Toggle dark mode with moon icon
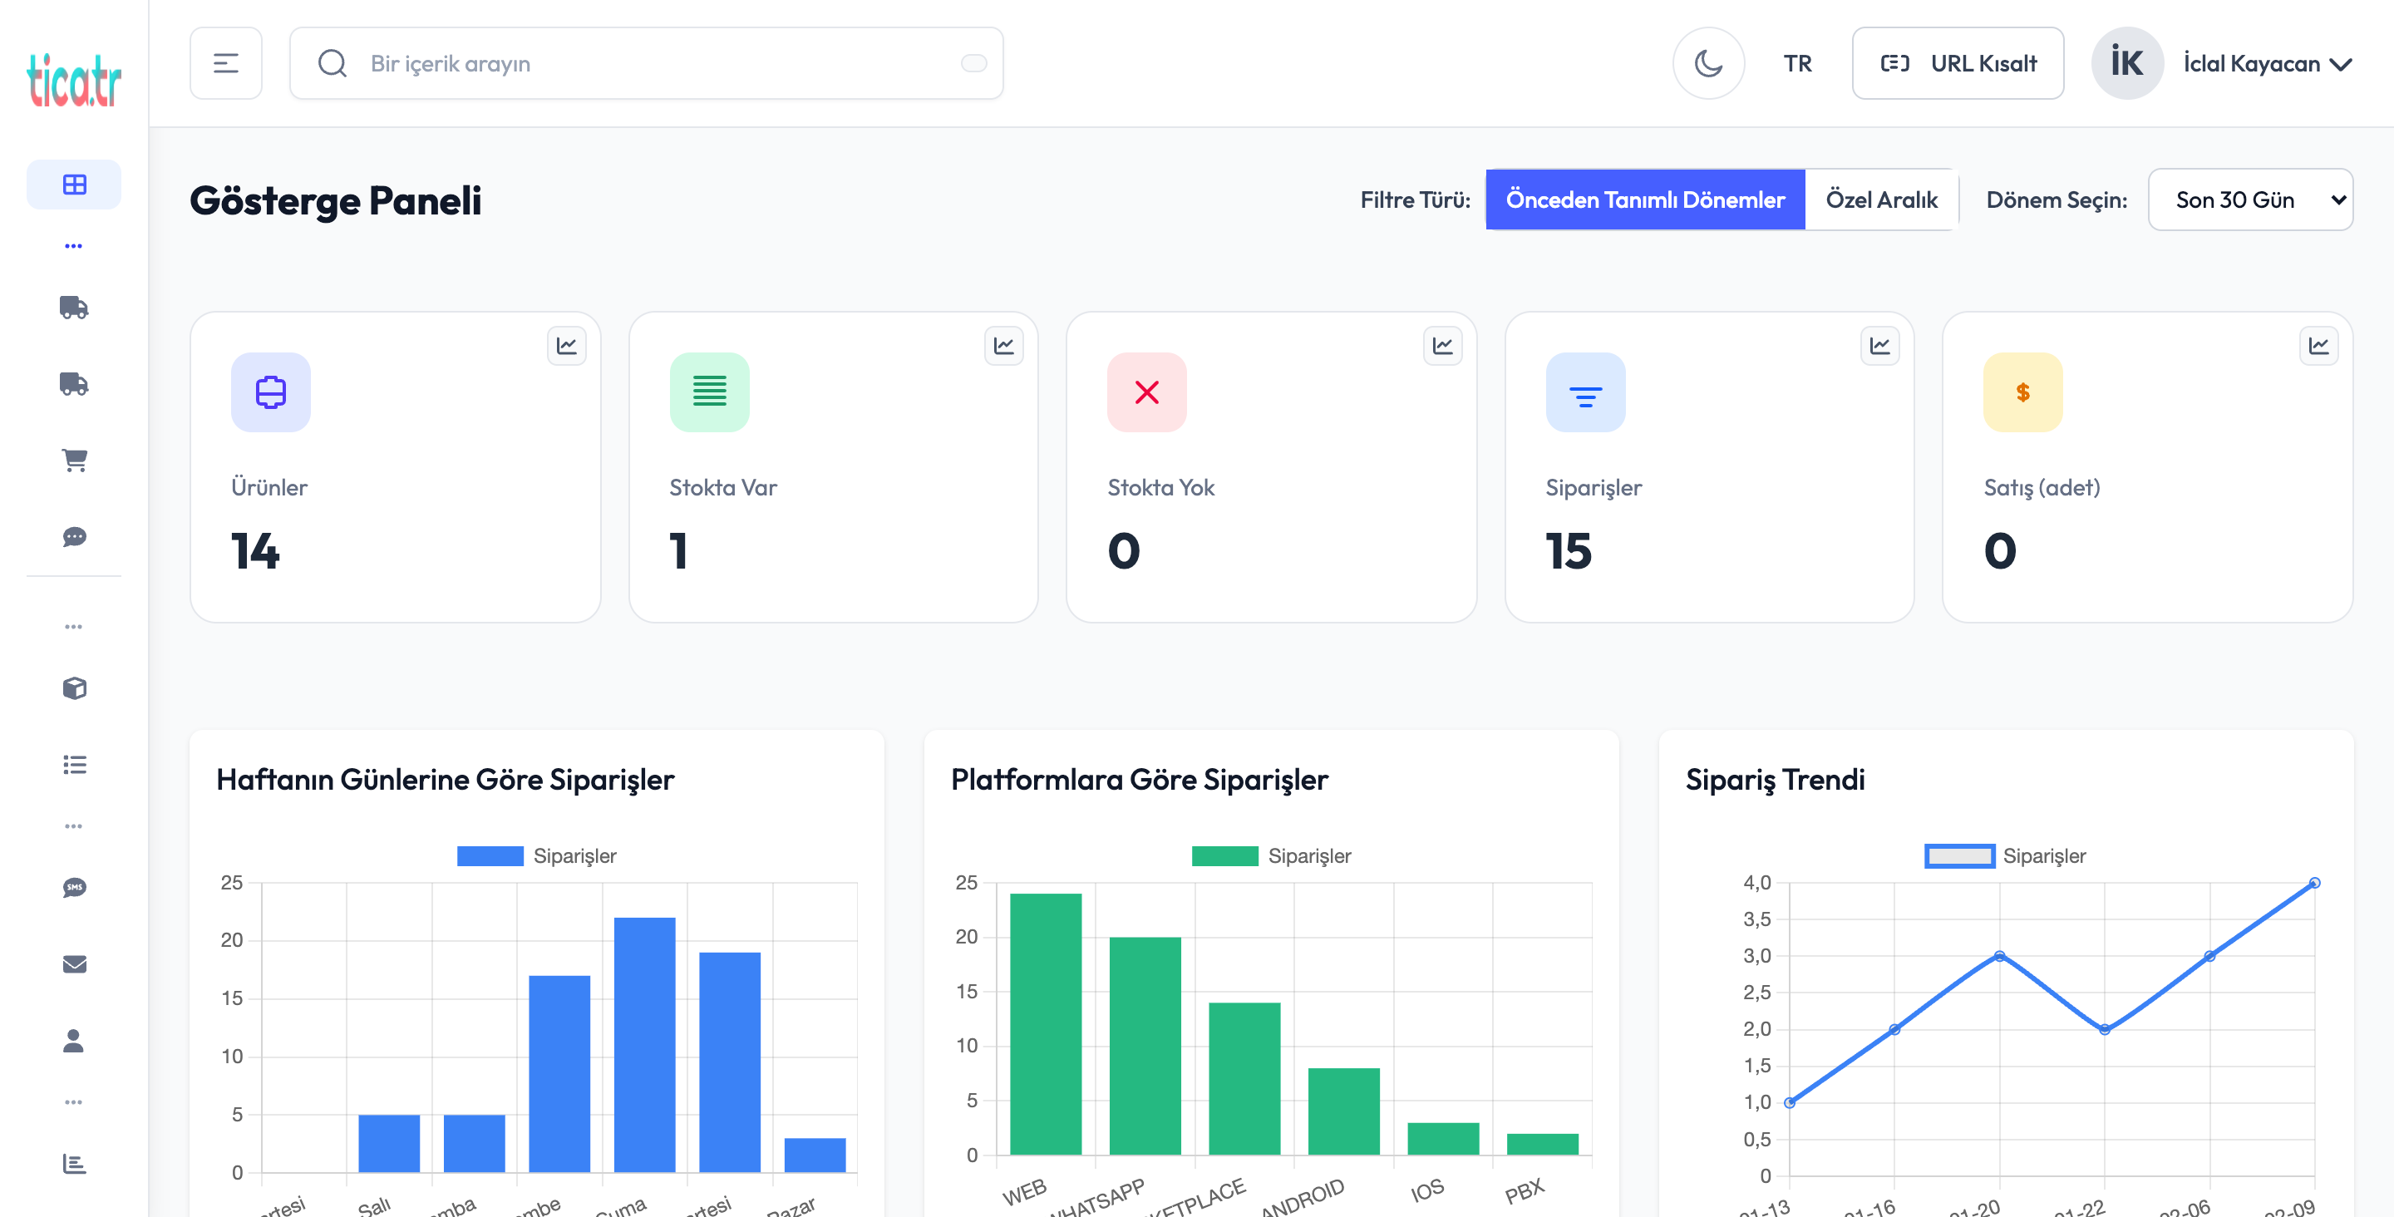2394x1217 pixels. coord(1708,63)
